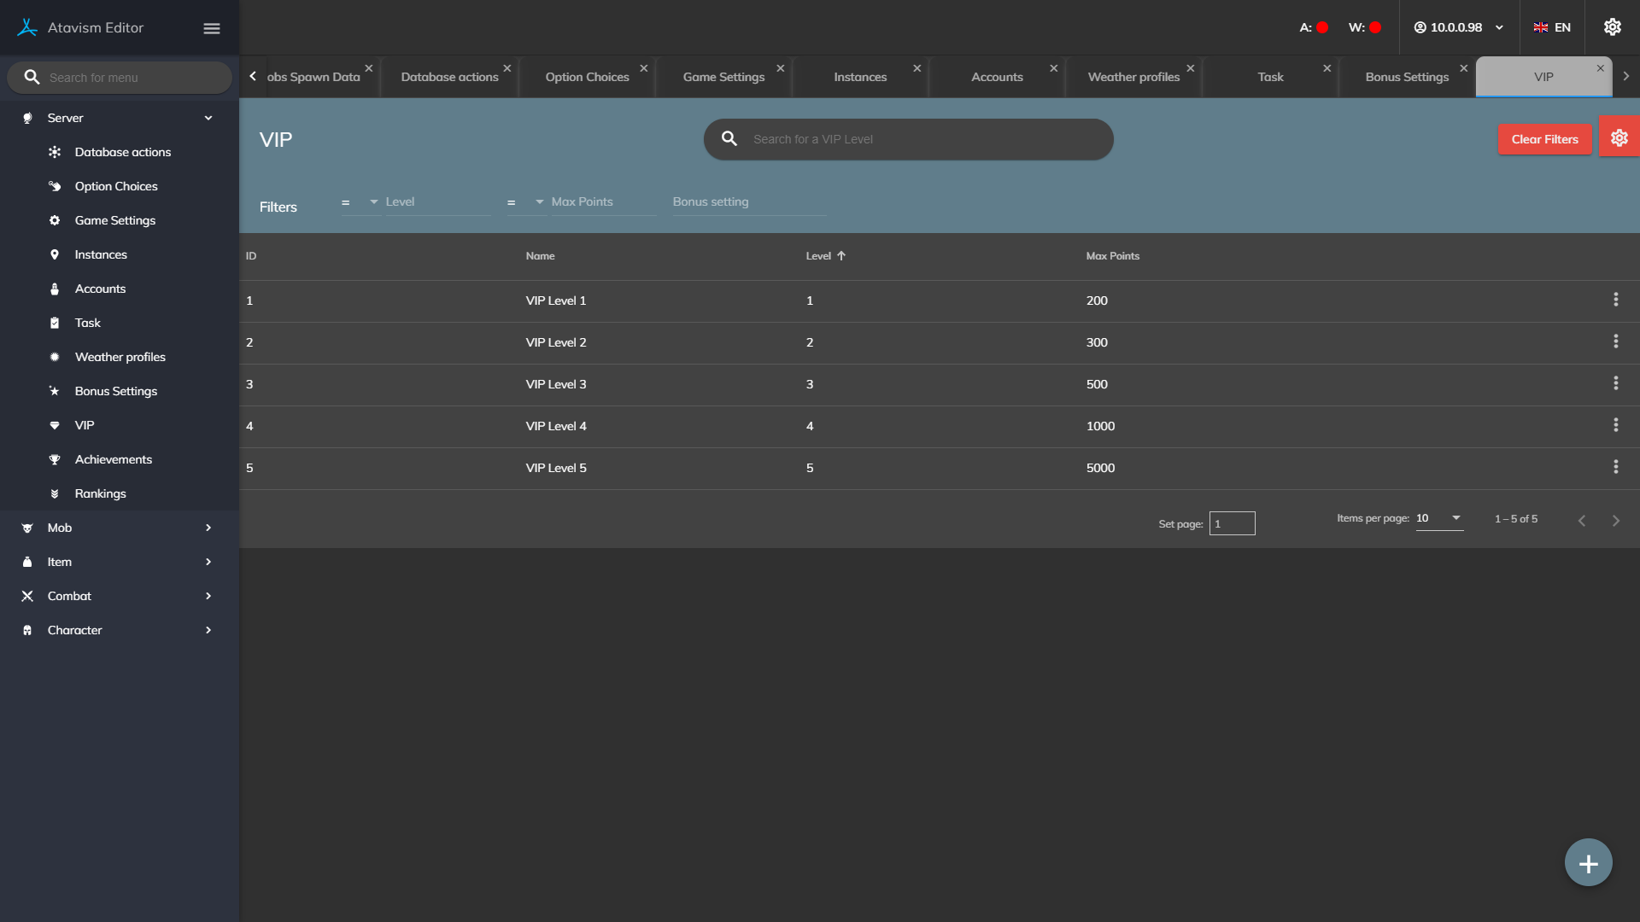Click the round plus add button
Screen dimensions: 1640x922
coord(1588,863)
